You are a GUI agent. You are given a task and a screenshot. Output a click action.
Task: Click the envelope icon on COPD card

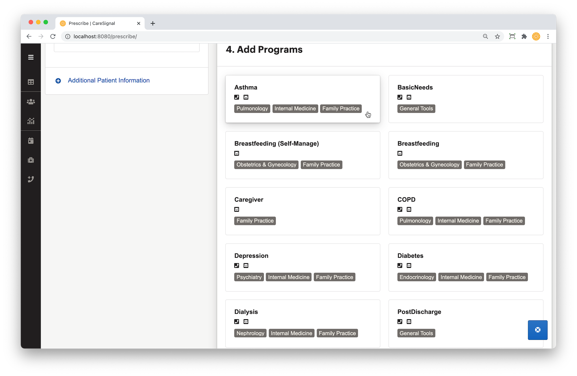409,209
